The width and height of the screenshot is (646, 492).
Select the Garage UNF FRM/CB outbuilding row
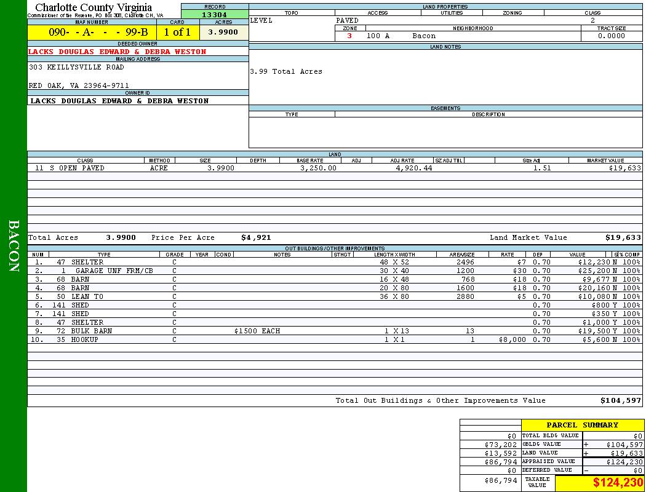pyautogui.click(x=114, y=271)
